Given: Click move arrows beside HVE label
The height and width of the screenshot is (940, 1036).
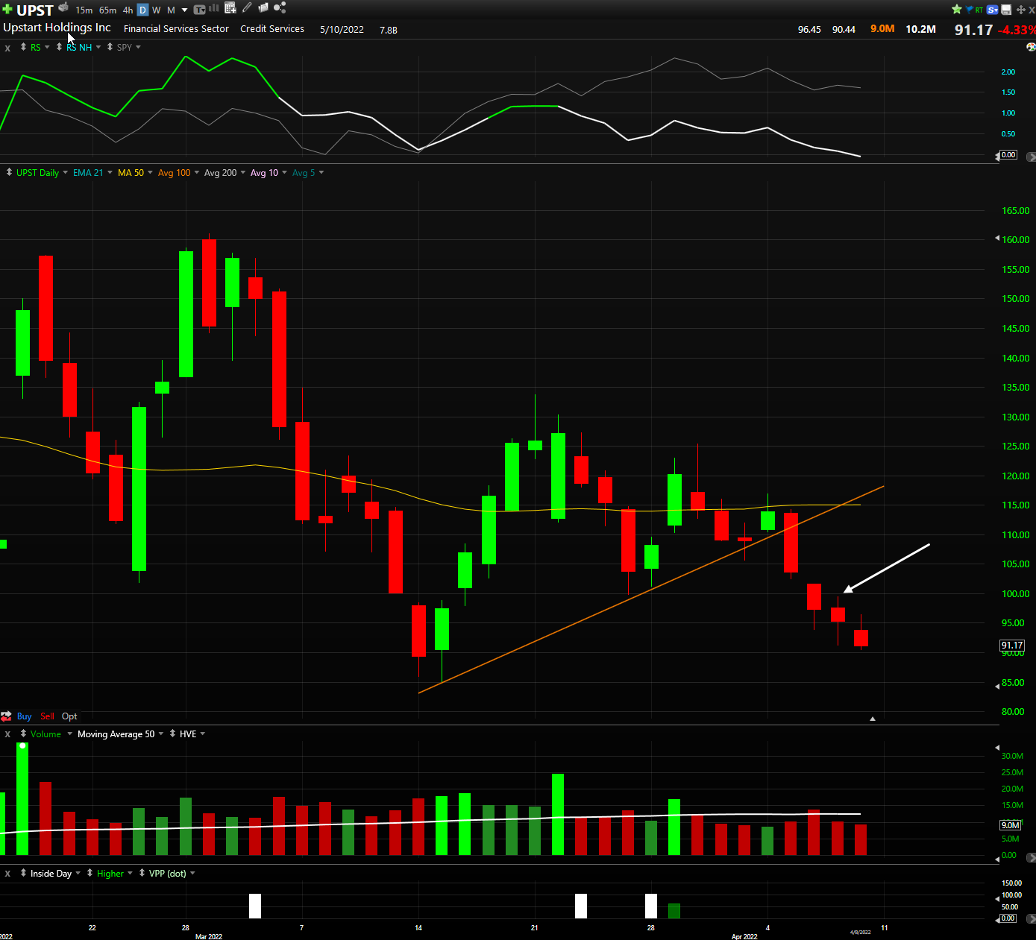Looking at the screenshot, I should (x=172, y=734).
